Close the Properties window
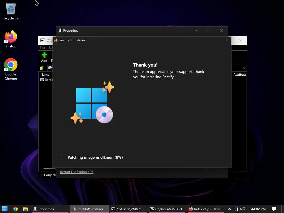The width and height of the screenshot is (284, 213). [222, 31]
